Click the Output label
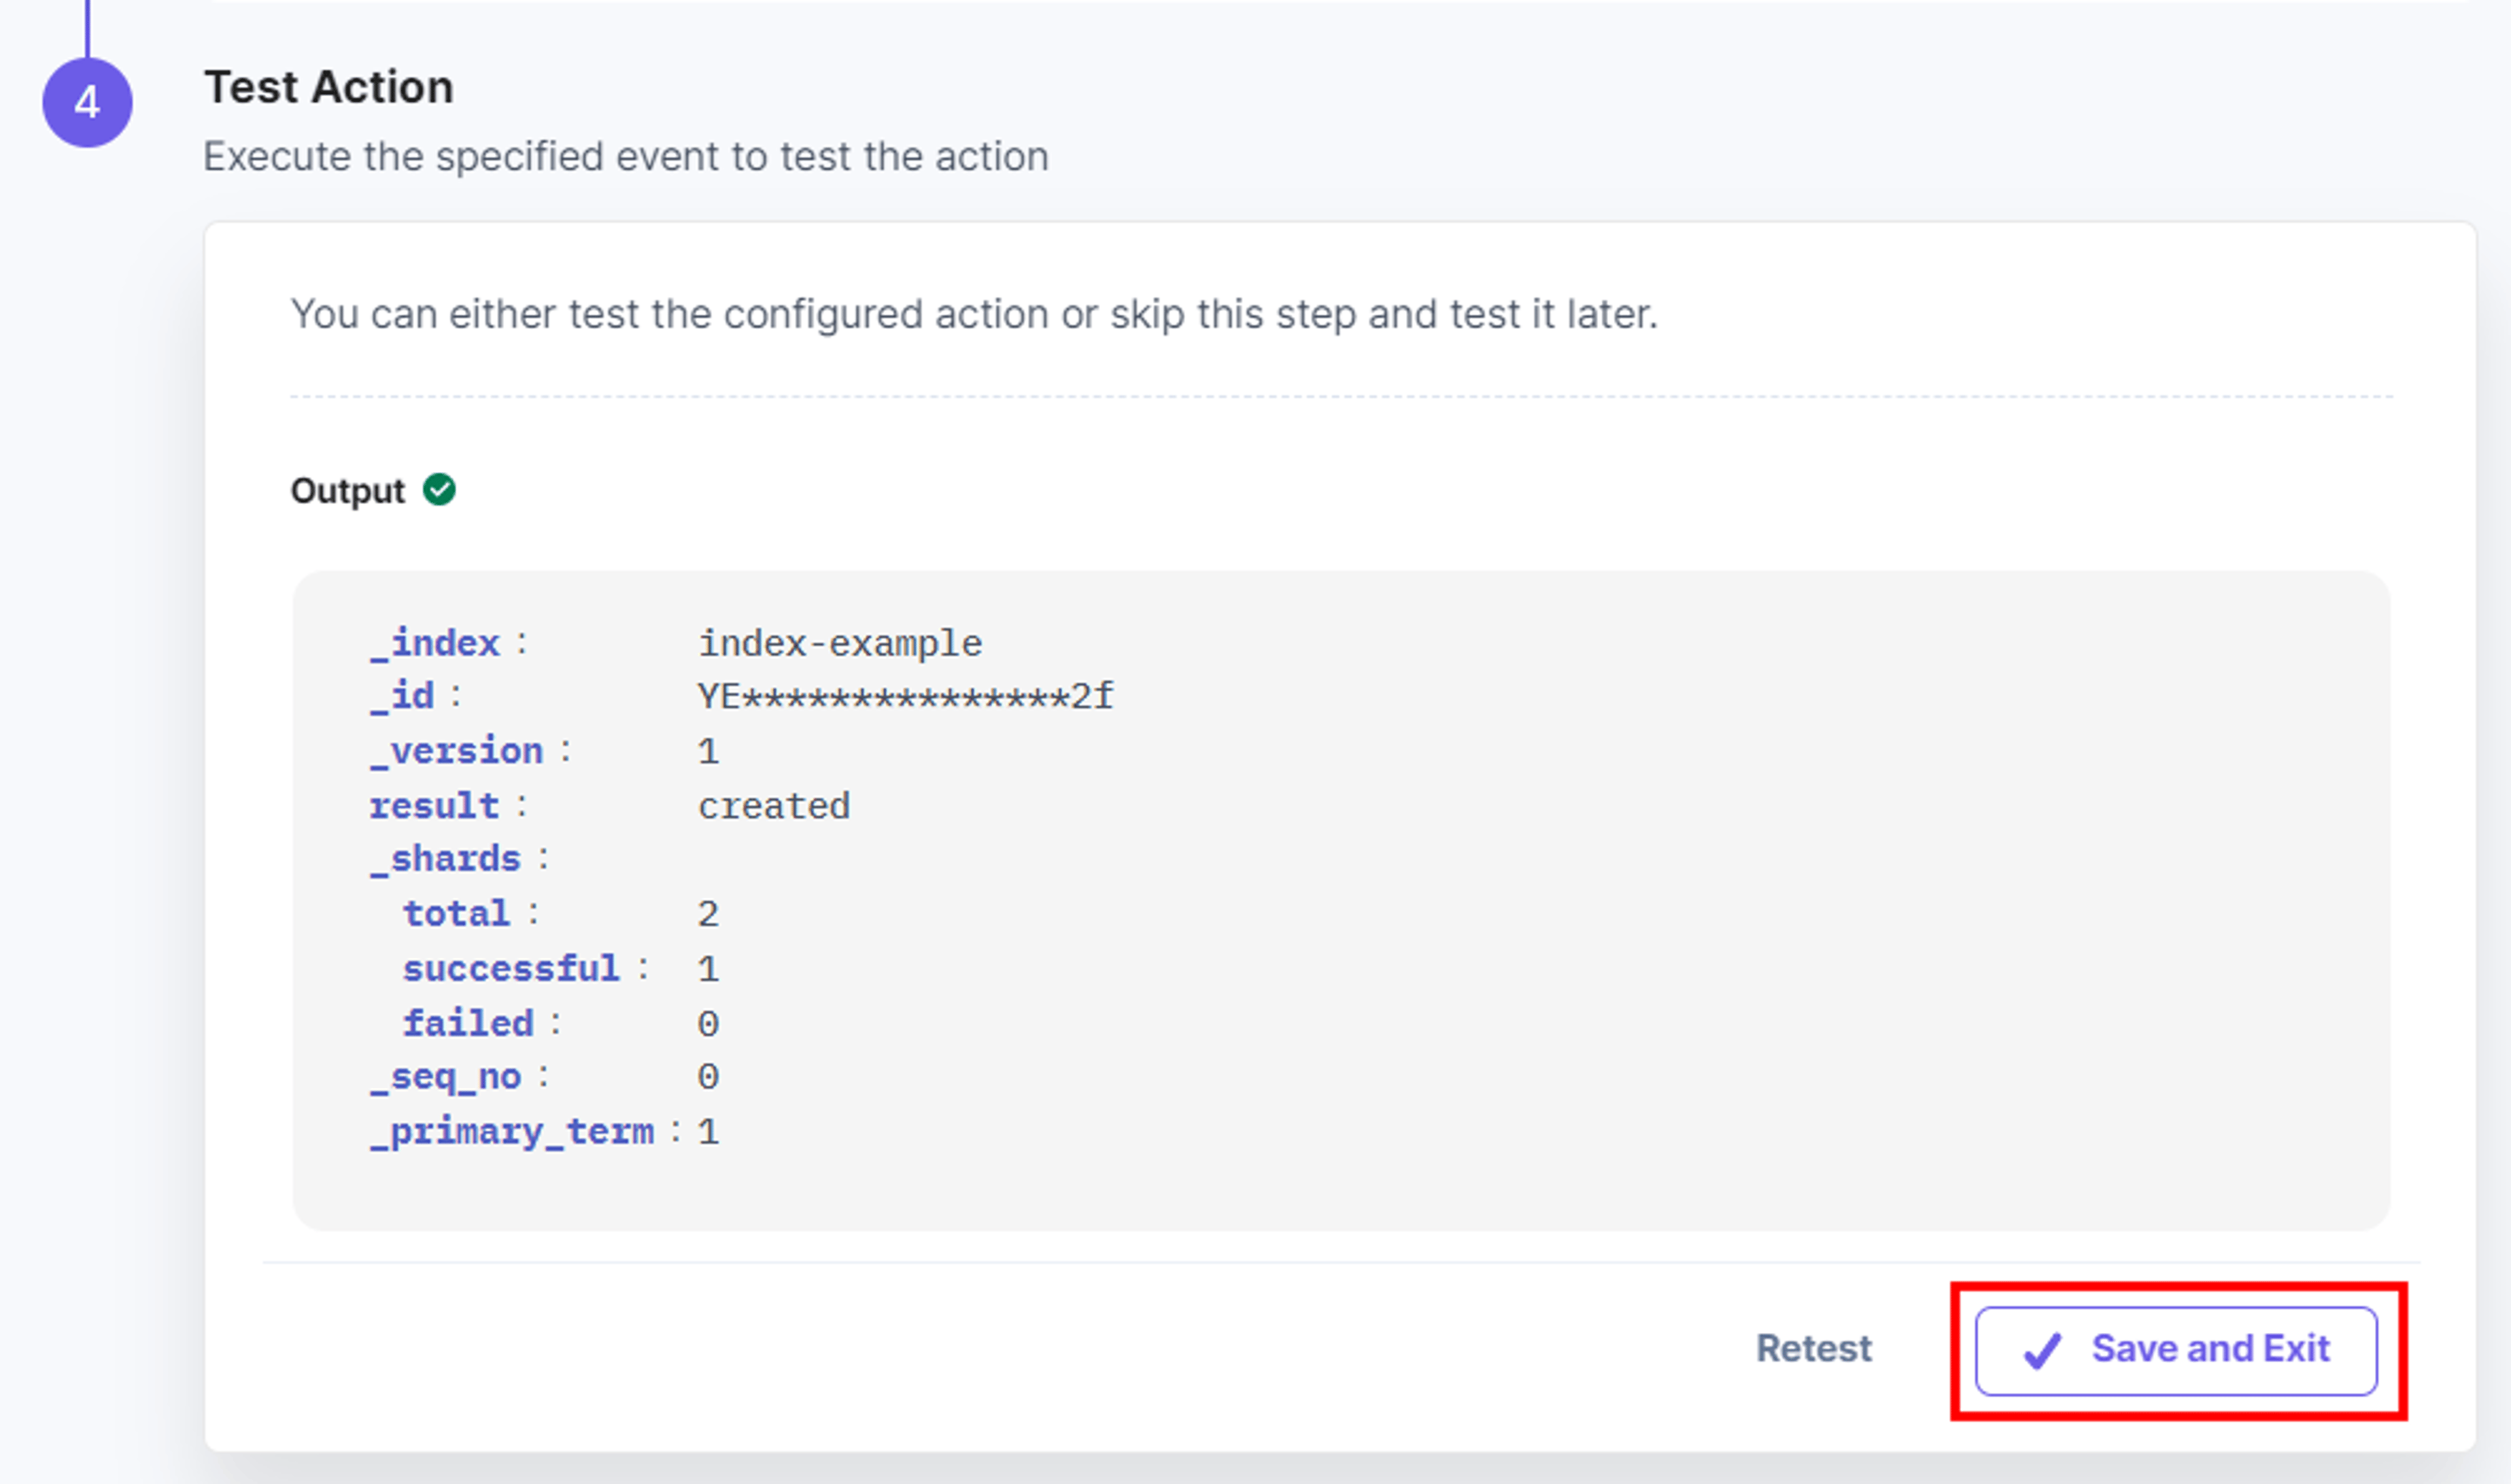 coord(347,491)
